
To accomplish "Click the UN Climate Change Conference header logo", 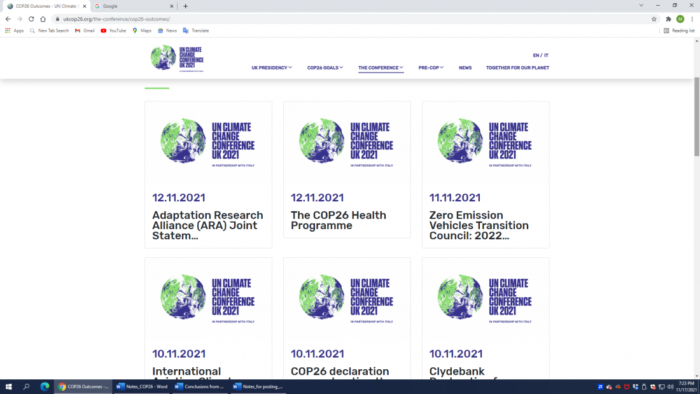I will (x=178, y=58).
